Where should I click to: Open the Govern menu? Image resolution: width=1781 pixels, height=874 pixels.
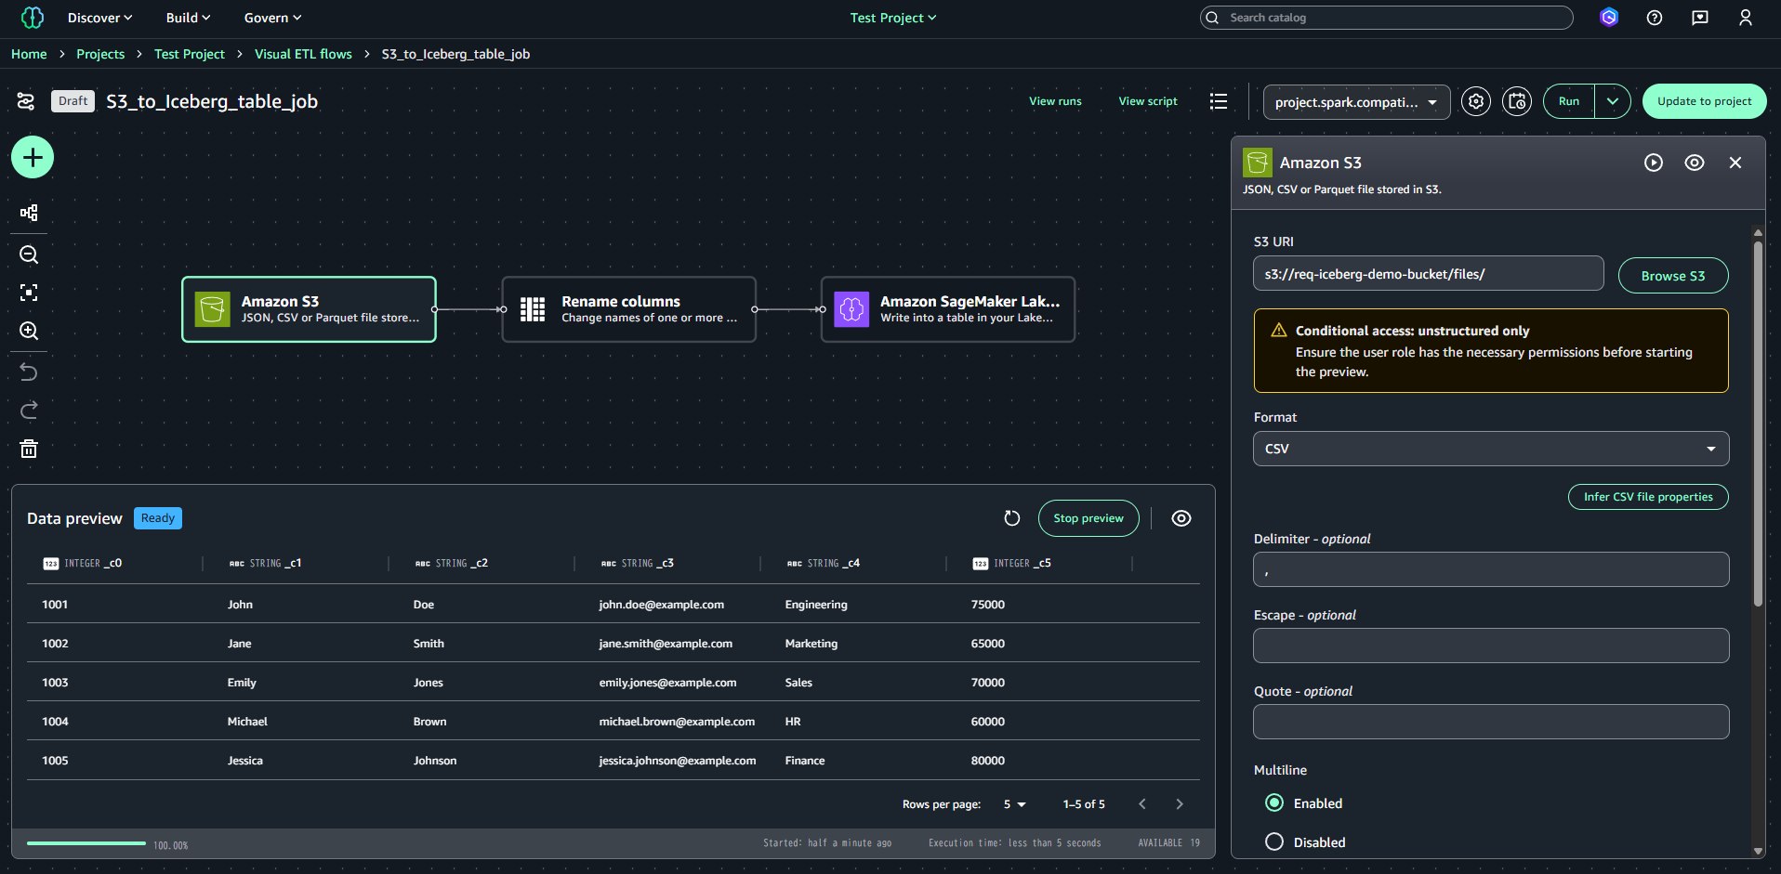[272, 18]
